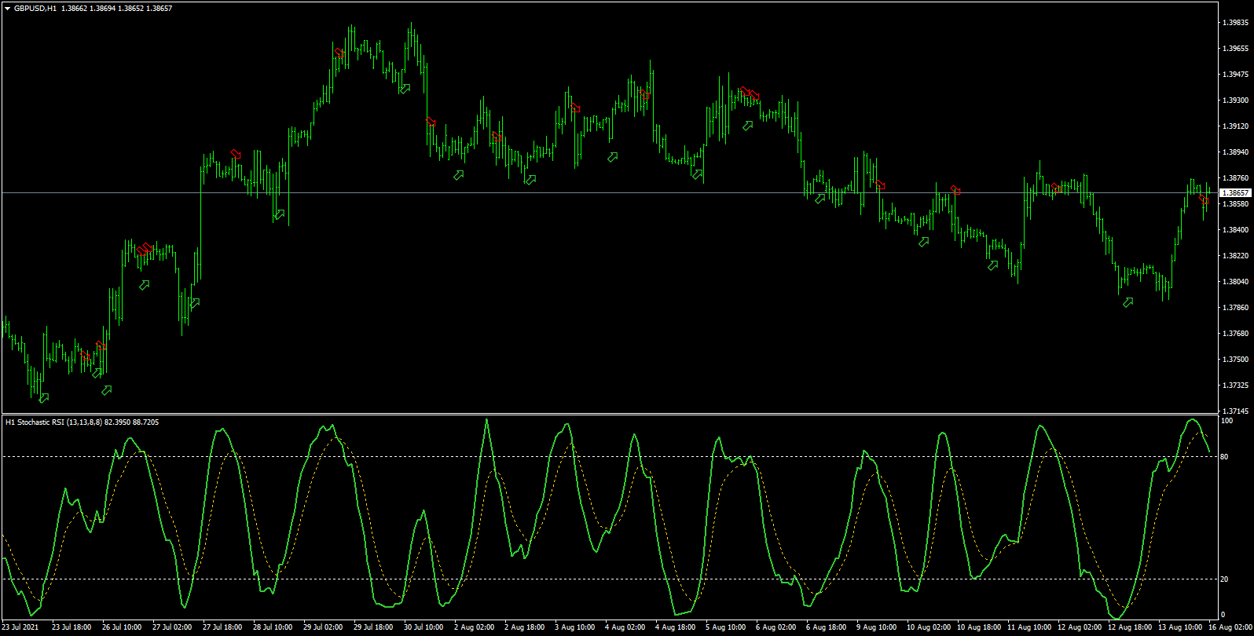This screenshot has height=636, width=1254.
Task: Select the 1.38760 label on the price scale
Action: point(1235,178)
